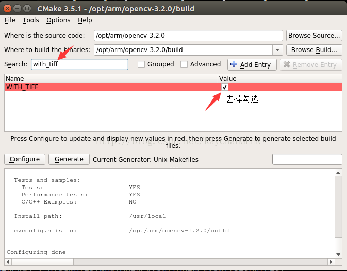This screenshot has height=271, width=347.
Task: Click the Configure button
Action: (25, 159)
